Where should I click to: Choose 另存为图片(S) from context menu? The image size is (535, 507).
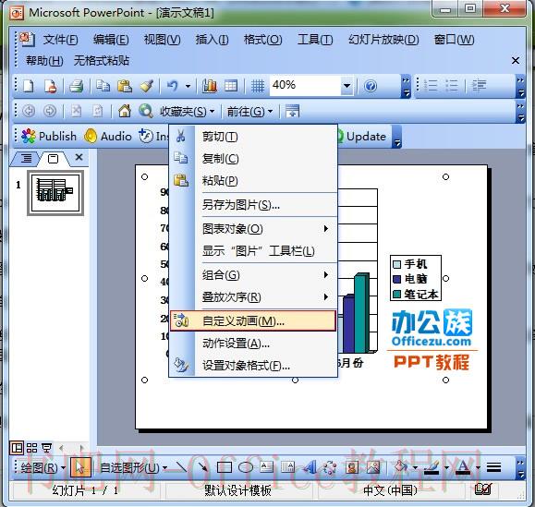click(x=253, y=205)
